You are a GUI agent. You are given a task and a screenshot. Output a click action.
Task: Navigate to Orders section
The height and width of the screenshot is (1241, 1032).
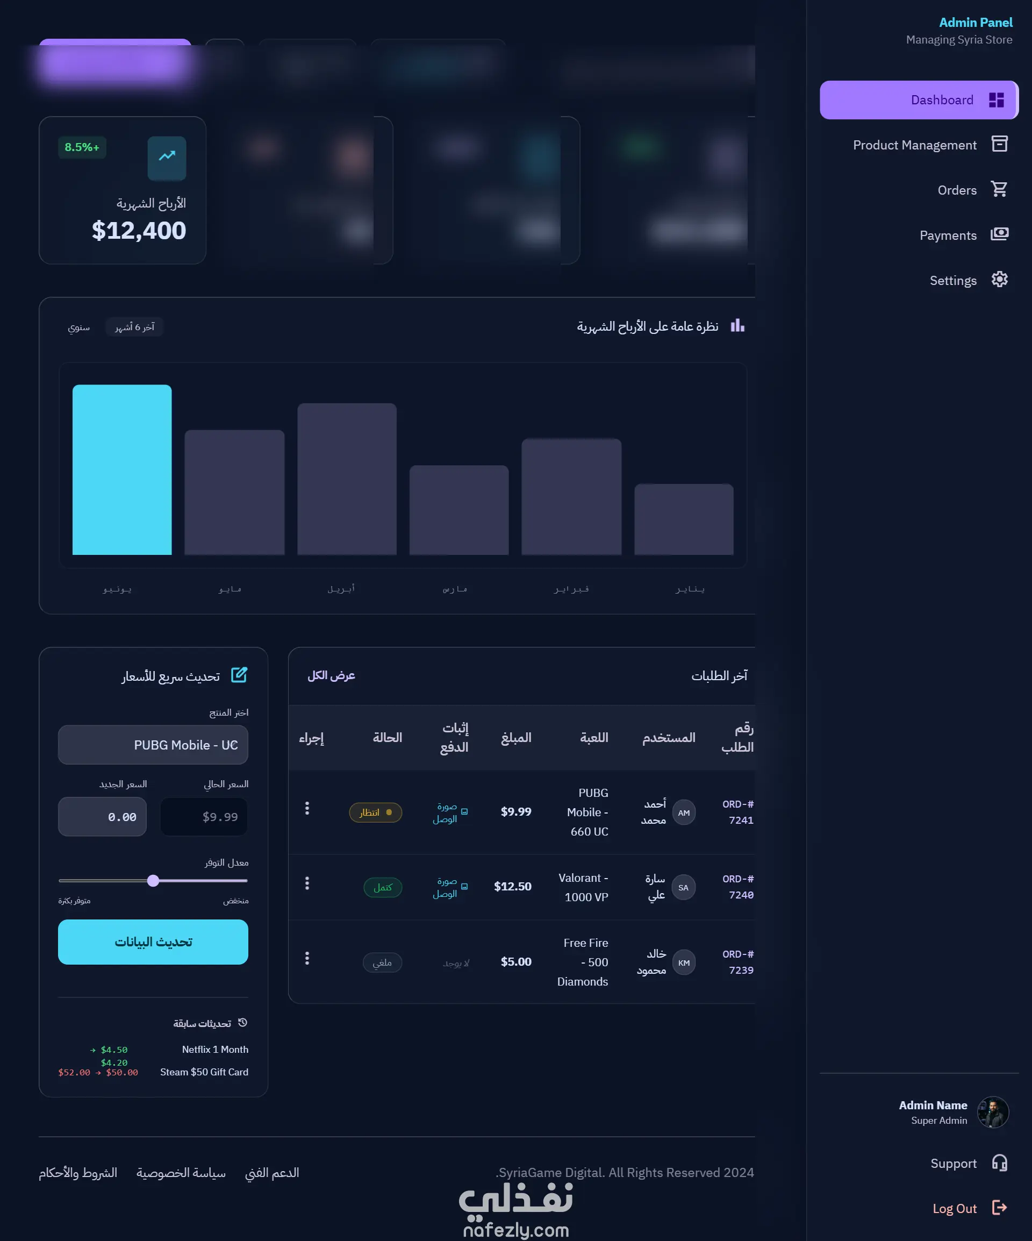coord(919,190)
